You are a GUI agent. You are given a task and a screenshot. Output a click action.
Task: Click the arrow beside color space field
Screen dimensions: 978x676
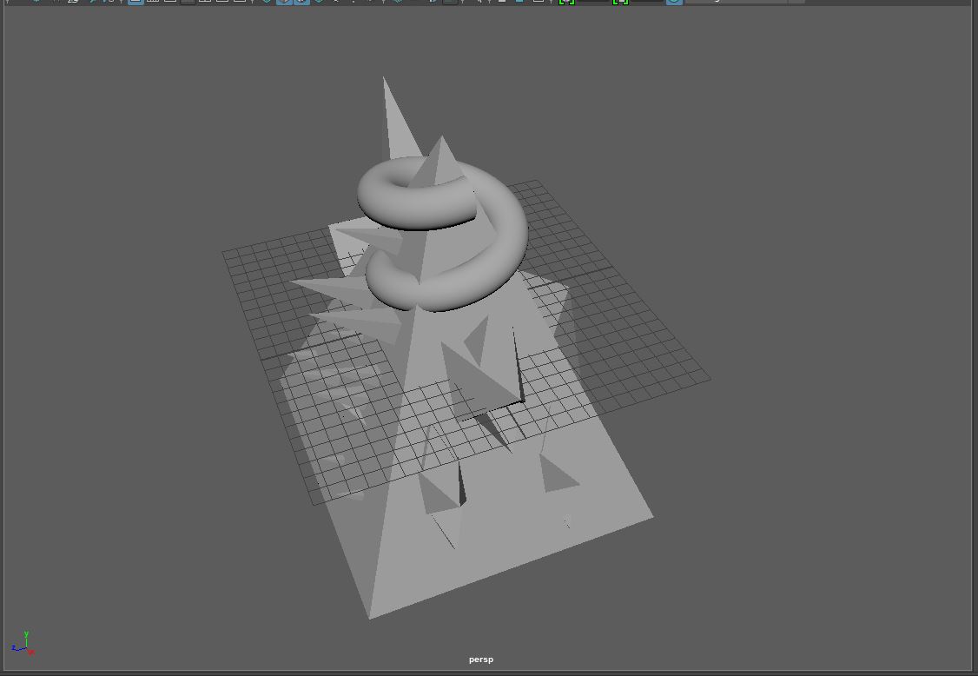pos(796,1)
